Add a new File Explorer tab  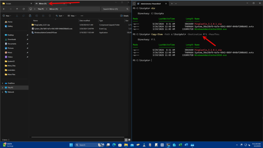tap(70, 4)
